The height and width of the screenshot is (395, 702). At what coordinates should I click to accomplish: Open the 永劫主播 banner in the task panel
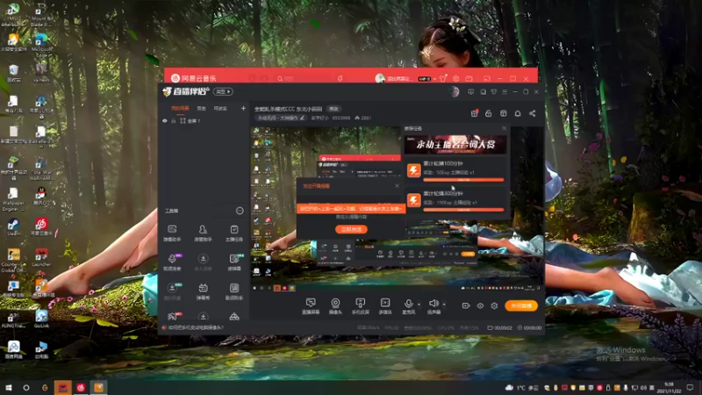point(455,145)
